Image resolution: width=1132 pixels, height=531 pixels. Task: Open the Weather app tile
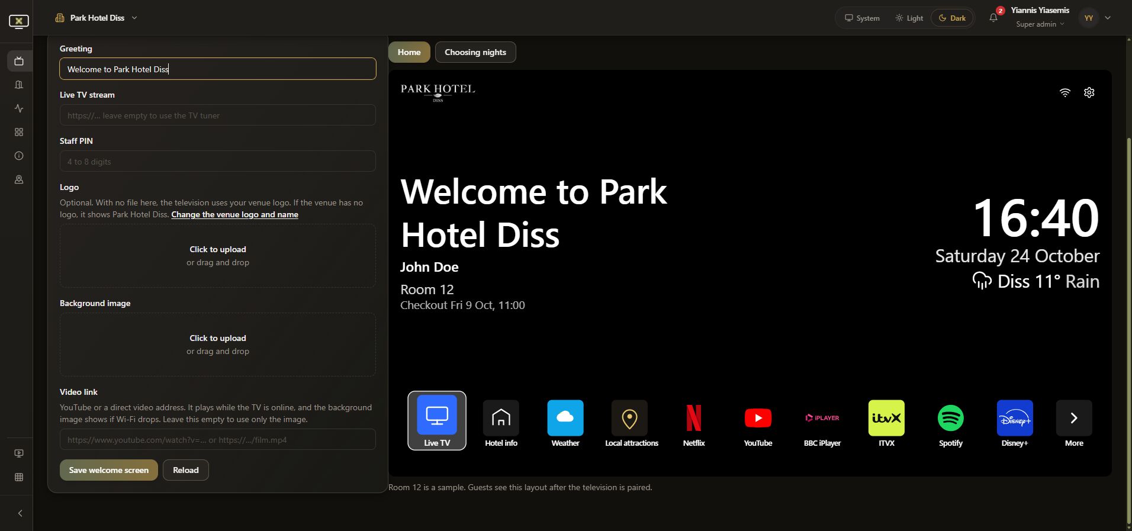(x=565, y=423)
